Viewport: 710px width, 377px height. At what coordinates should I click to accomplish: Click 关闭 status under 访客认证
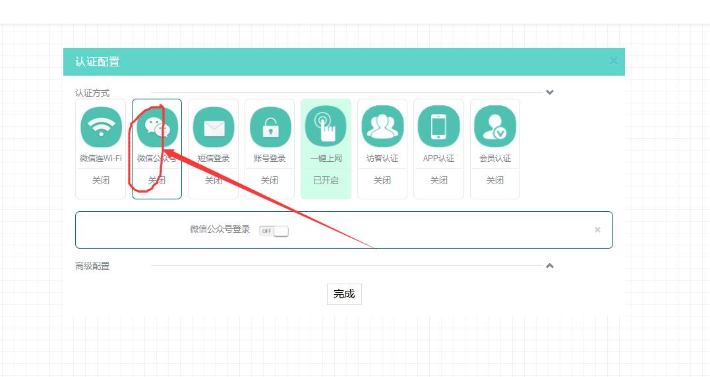[x=382, y=180]
